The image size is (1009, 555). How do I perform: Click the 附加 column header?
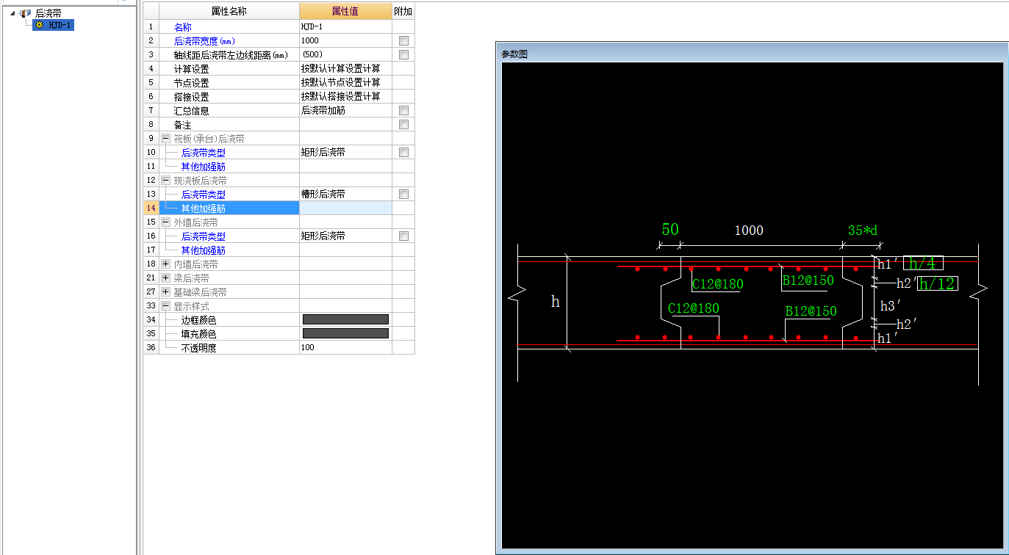click(403, 11)
